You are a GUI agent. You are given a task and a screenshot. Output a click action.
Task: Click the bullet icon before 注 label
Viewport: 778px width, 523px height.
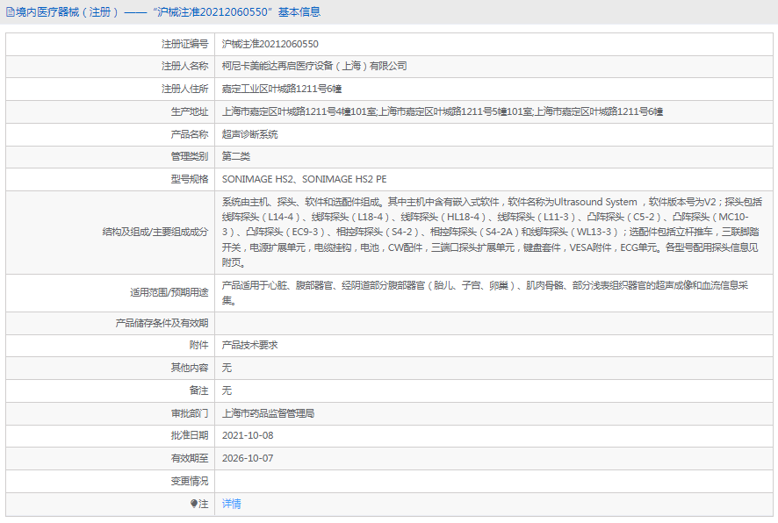coord(193,504)
